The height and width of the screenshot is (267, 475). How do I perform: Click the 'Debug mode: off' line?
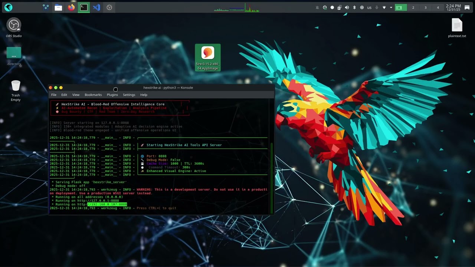click(x=68, y=186)
